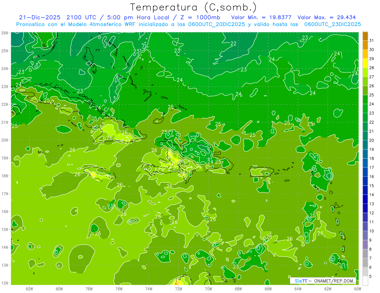Click the white swatch below scale value 5
The height and width of the screenshot is (293, 380).
point(365,281)
